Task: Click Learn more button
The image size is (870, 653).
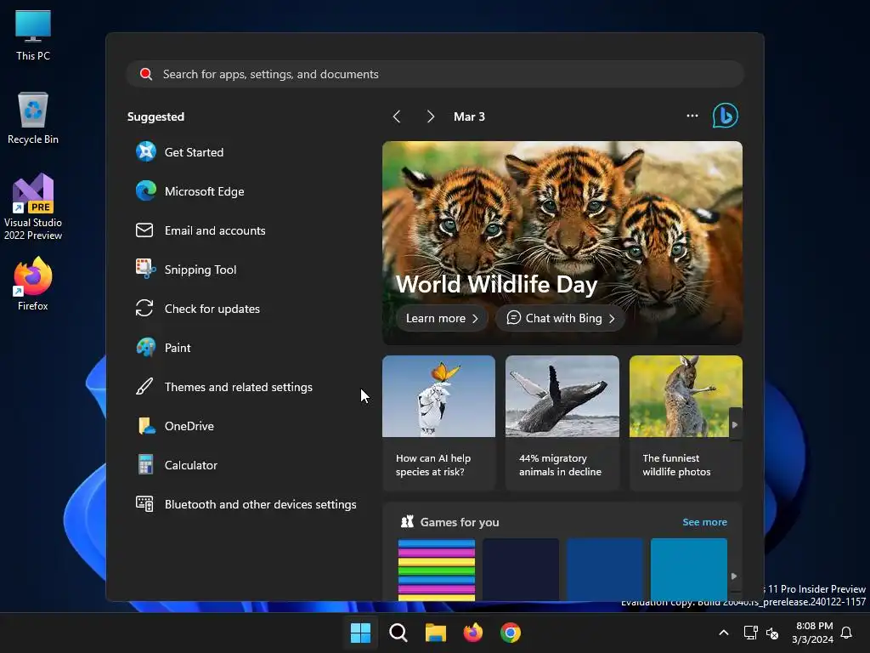Action: pyautogui.click(x=442, y=318)
